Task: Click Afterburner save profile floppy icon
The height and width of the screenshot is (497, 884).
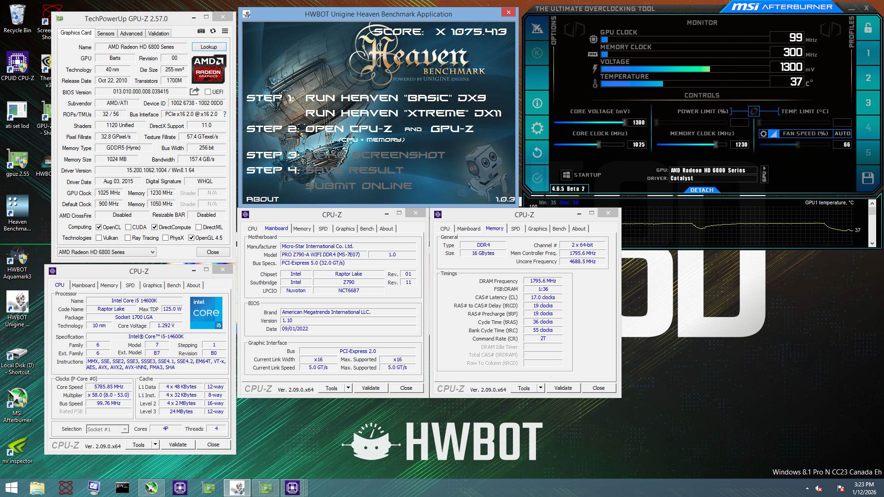Action: pyautogui.click(x=868, y=178)
